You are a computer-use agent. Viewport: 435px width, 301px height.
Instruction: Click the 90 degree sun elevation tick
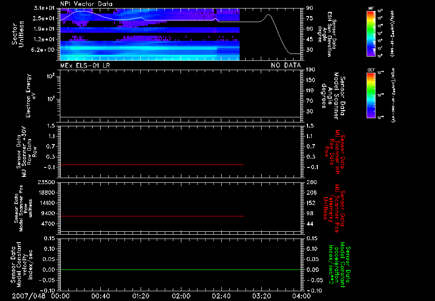(310, 8)
